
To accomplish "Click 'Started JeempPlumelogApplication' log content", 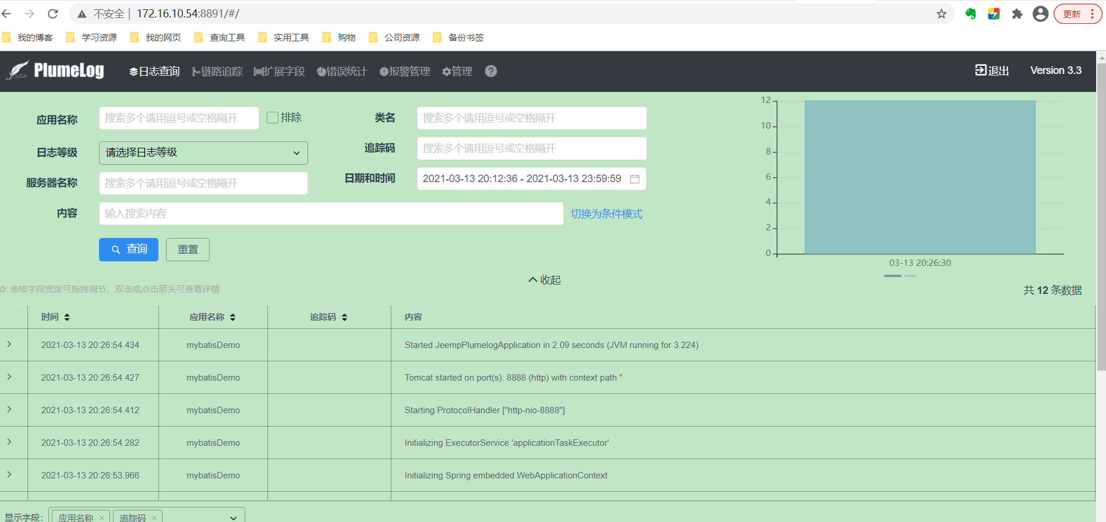I will pos(551,345).
